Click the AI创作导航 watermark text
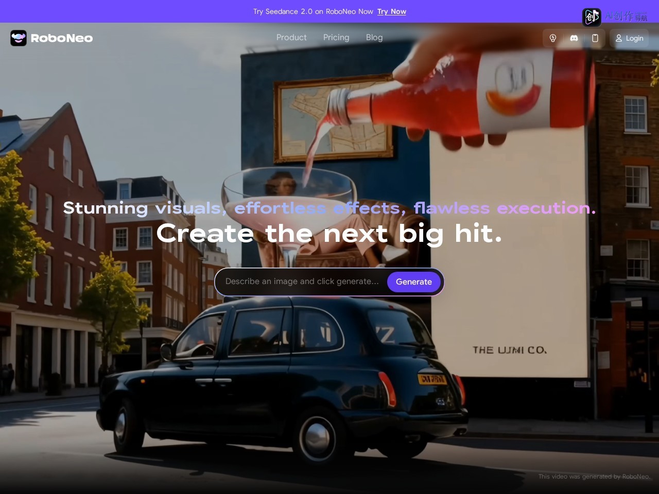Image resolution: width=659 pixels, height=494 pixels. (x=626, y=16)
